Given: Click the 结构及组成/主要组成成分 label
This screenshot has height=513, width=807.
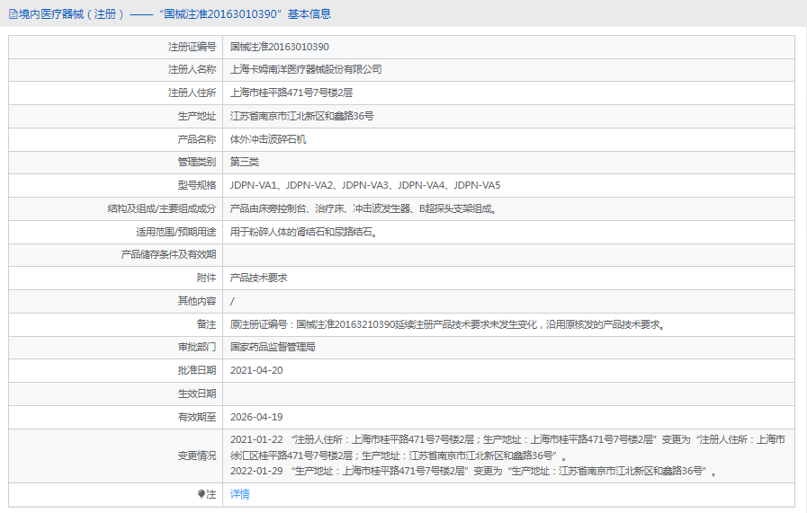Looking at the screenshot, I should coord(162,208).
